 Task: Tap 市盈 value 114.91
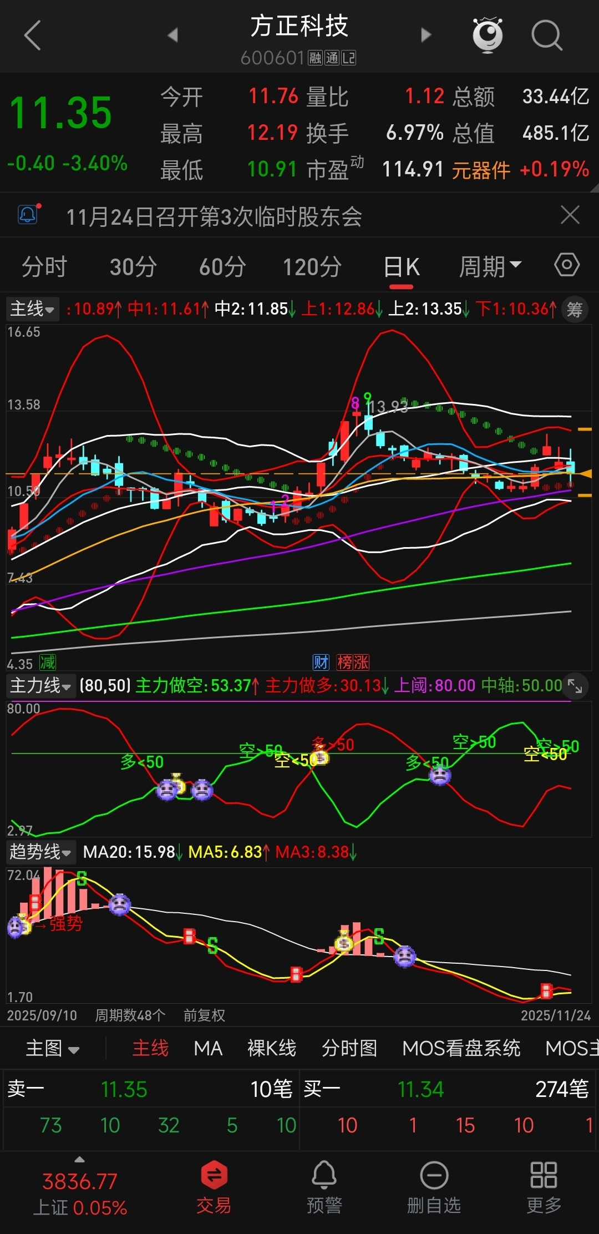[413, 169]
